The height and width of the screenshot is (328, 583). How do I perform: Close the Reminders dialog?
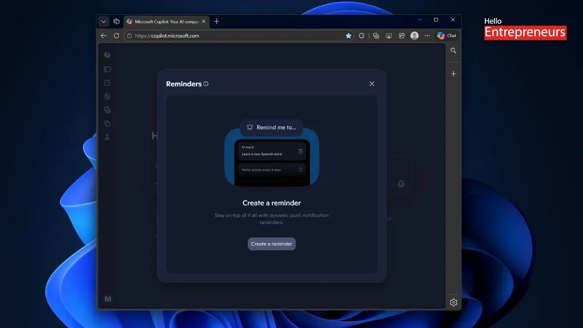372,84
